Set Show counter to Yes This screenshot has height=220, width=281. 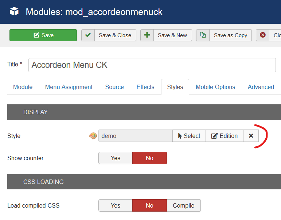tap(116, 158)
